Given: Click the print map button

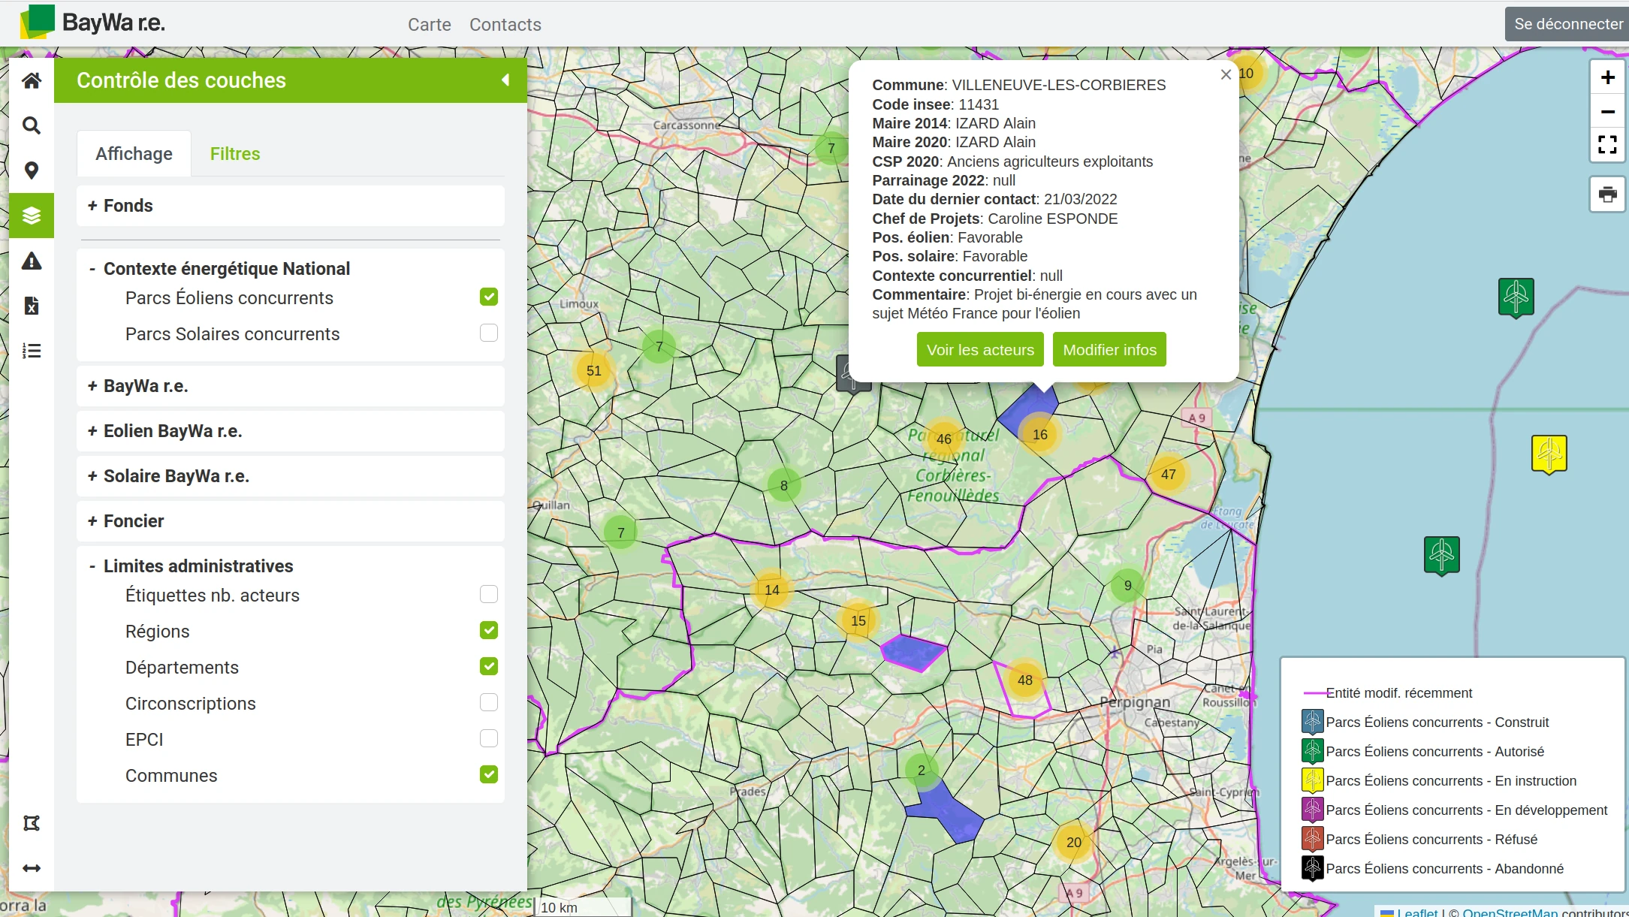Looking at the screenshot, I should [x=1607, y=195].
